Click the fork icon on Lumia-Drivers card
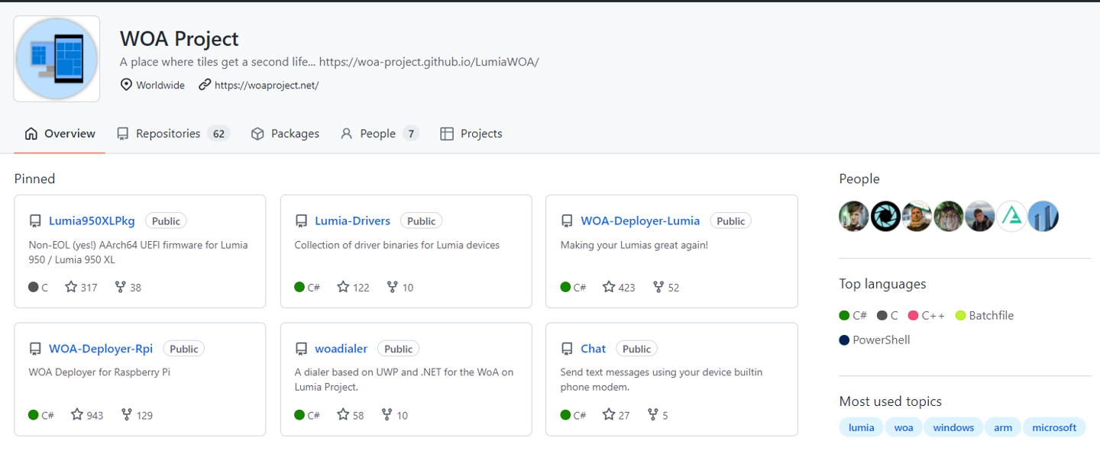The width and height of the screenshot is (1100, 454). (393, 287)
